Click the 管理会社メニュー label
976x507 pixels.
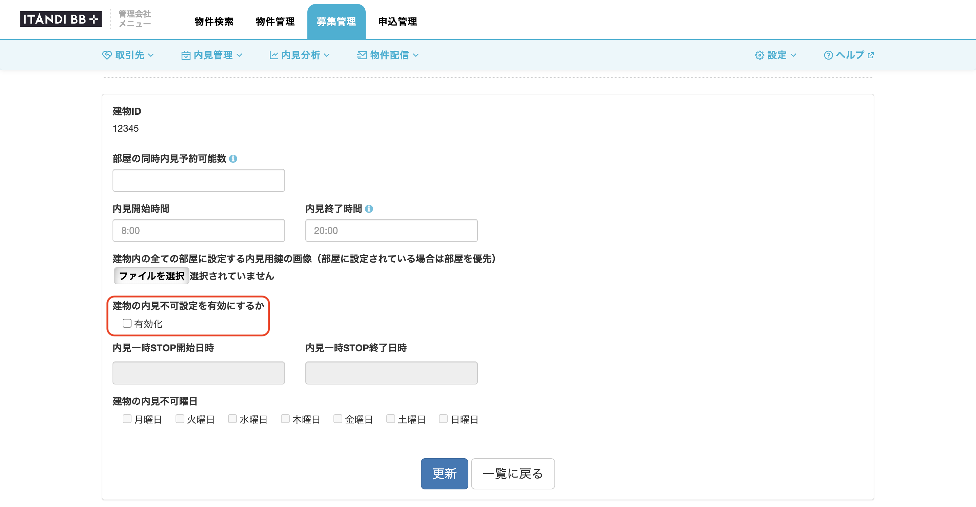pos(135,19)
